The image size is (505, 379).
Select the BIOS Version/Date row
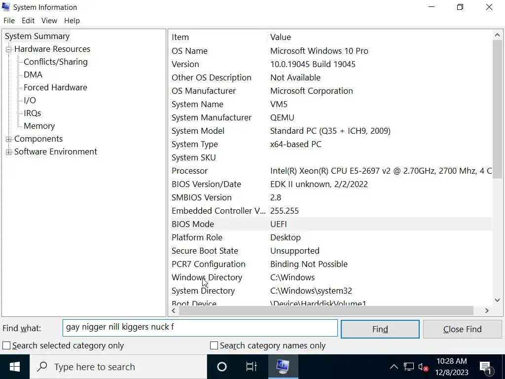coord(331,185)
